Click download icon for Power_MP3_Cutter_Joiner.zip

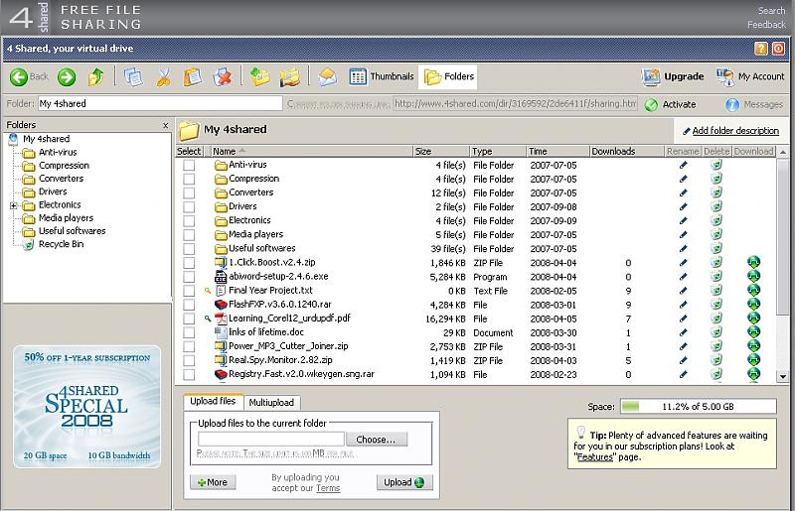(754, 346)
